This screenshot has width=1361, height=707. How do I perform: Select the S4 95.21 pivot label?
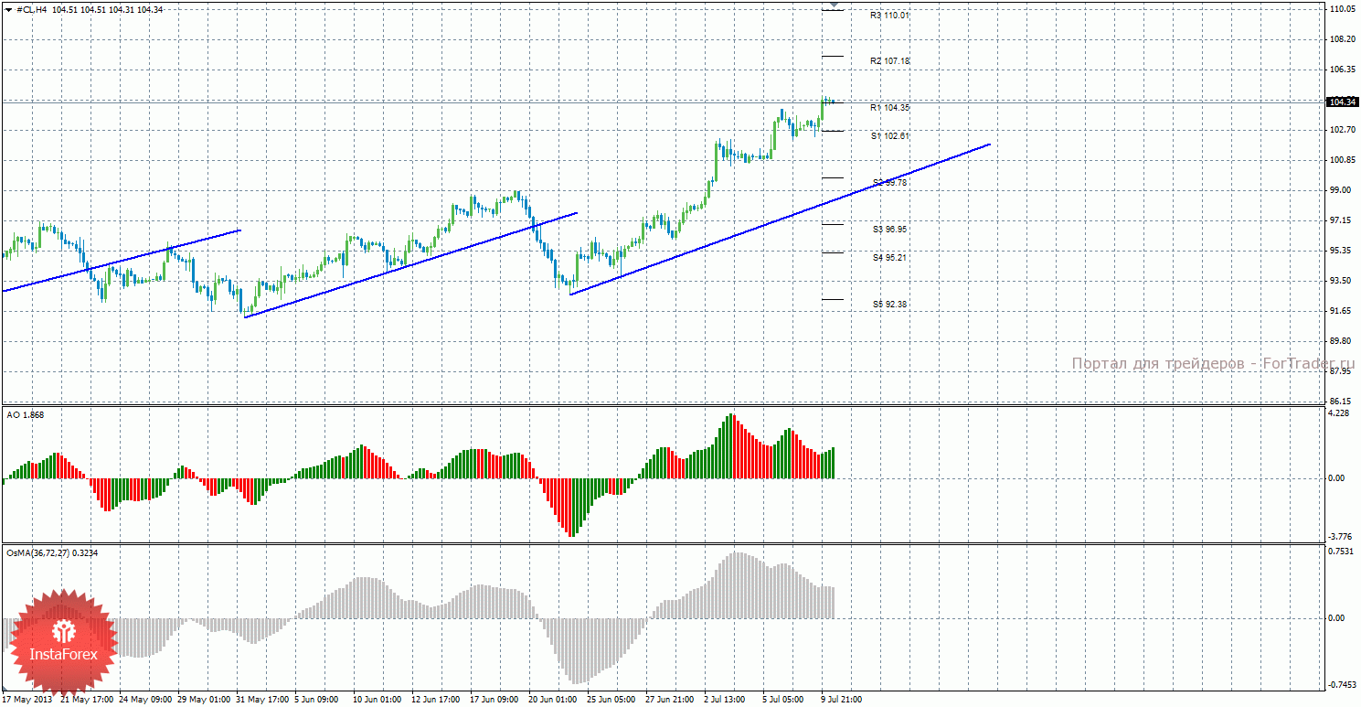tap(889, 258)
